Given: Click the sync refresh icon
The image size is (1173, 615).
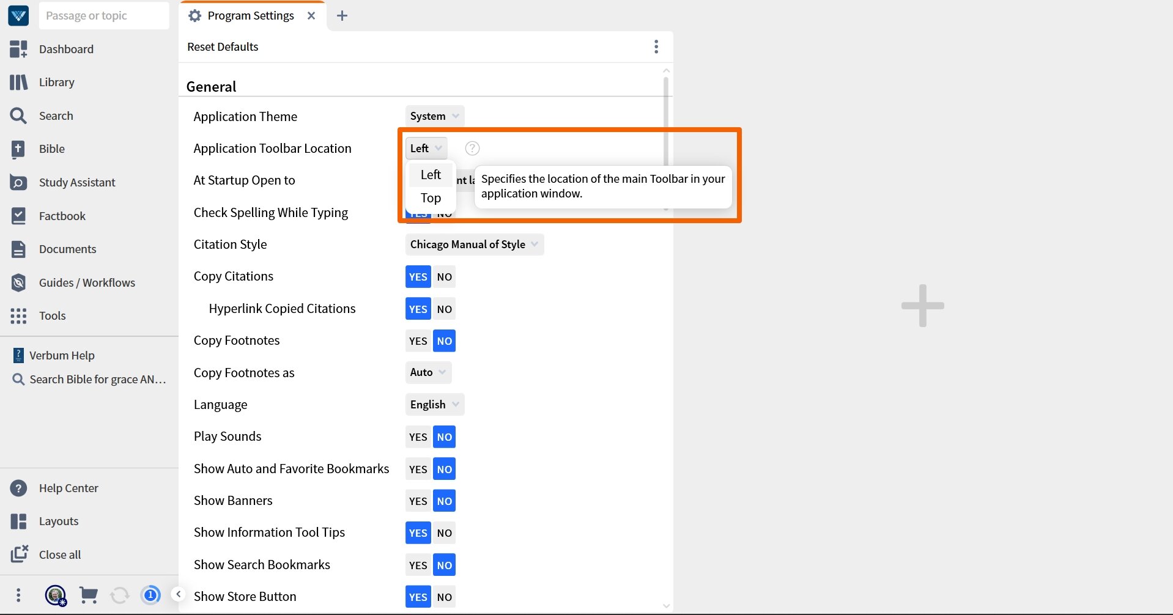Looking at the screenshot, I should tap(119, 595).
